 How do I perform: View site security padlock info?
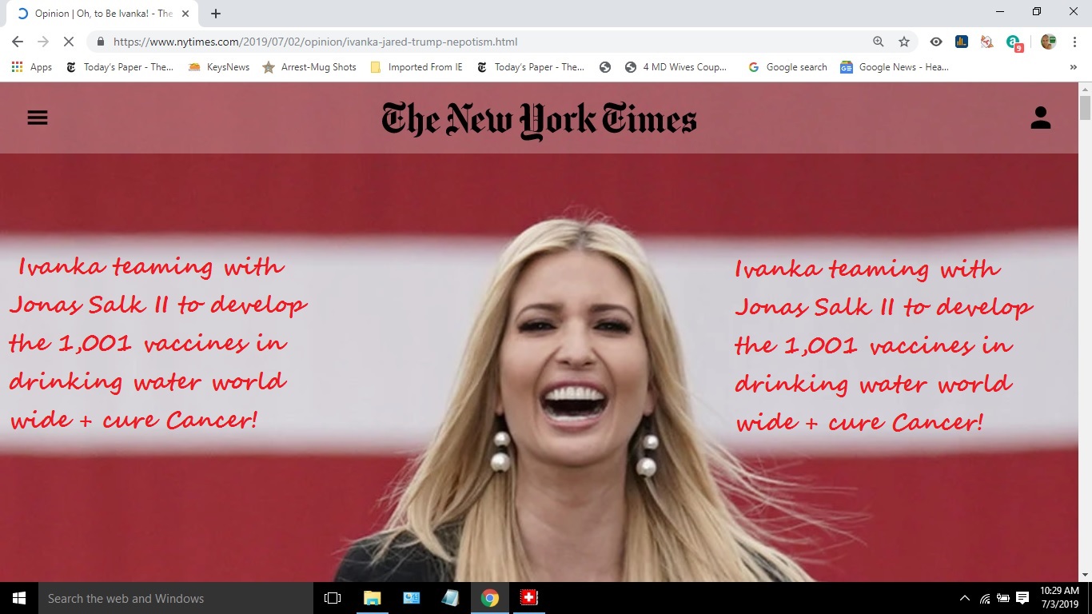point(100,42)
